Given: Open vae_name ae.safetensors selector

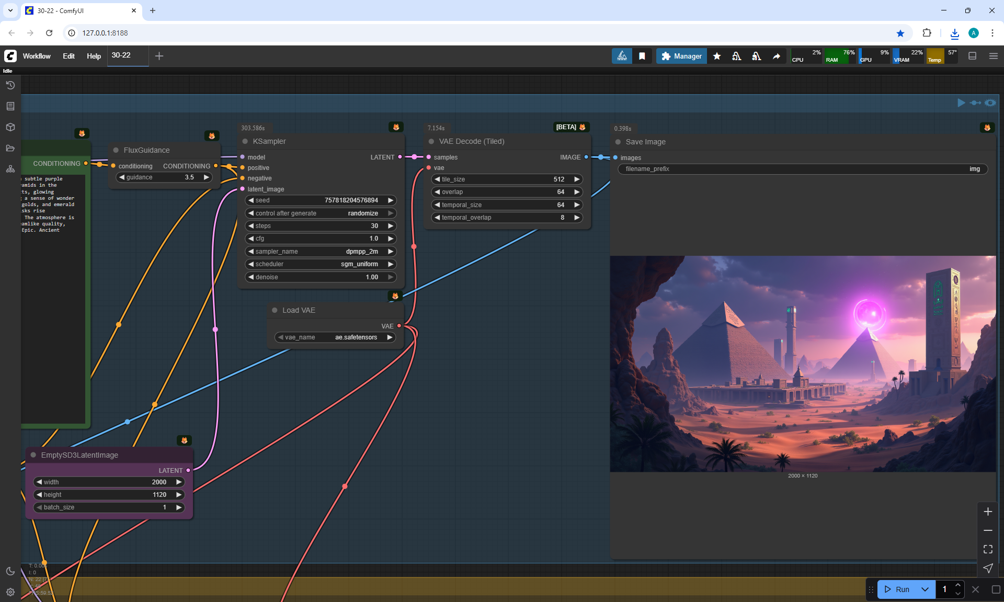Looking at the screenshot, I should coord(335,337).
